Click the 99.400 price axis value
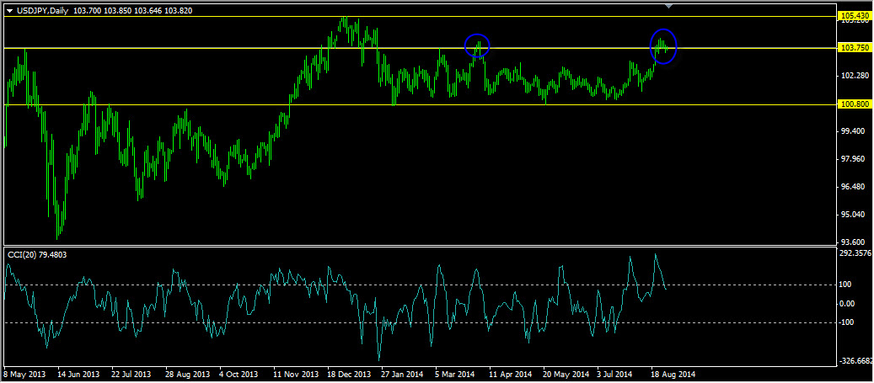This screenshot has width=874, height=383. click(853, 131)
